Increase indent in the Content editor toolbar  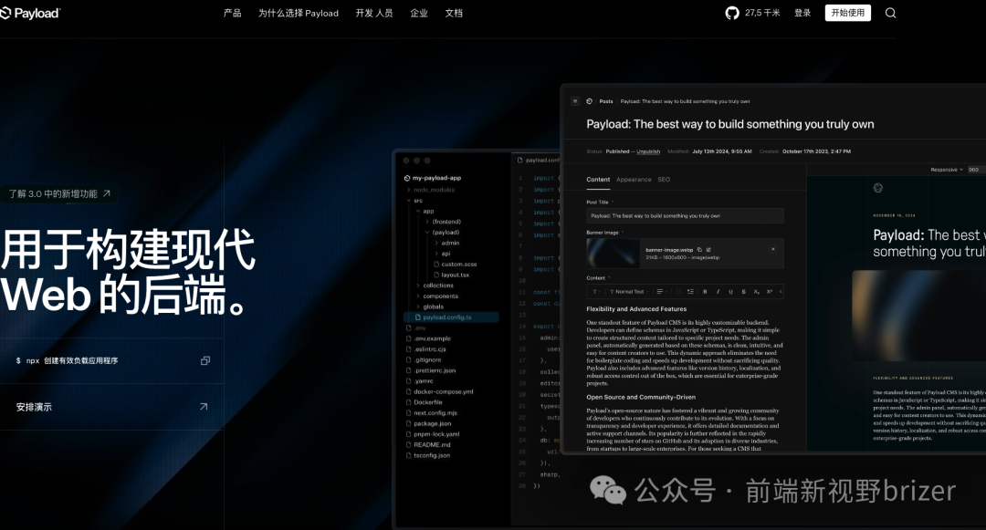[690, 291]
